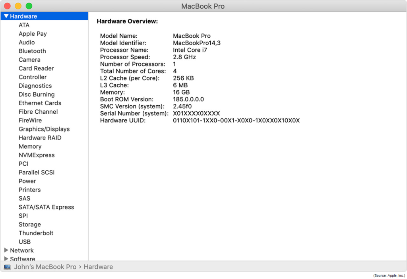Select Bluetooth in the sidebar
This screenshot has width=407, height=279.
pyautogui.click(x=32, y=51)
